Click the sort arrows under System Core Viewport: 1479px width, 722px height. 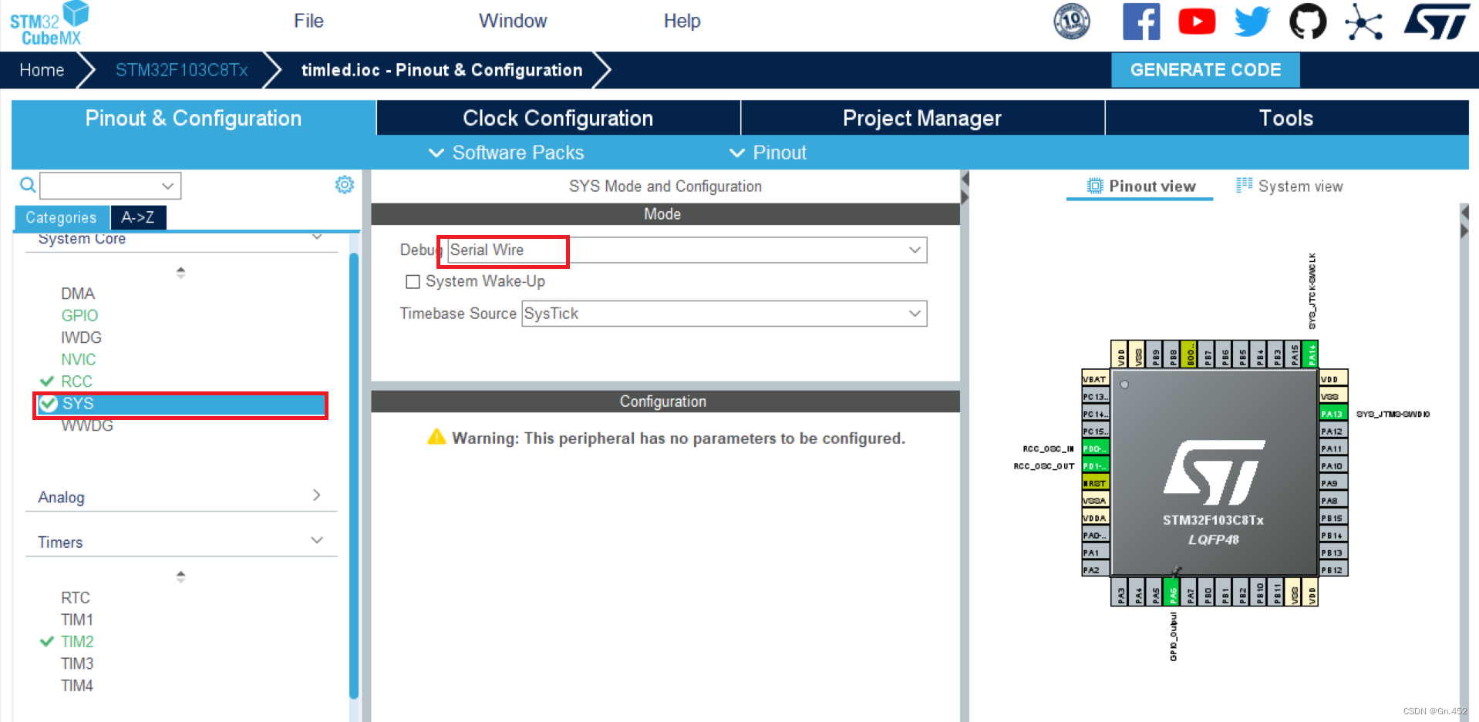(180, 272)
